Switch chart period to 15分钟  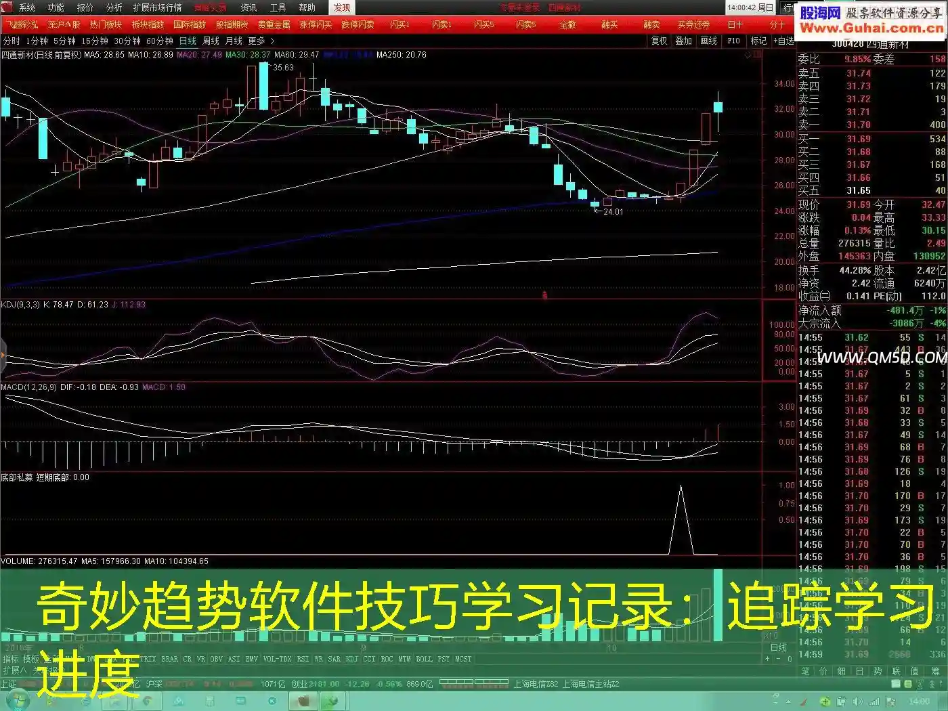[95, 41]
